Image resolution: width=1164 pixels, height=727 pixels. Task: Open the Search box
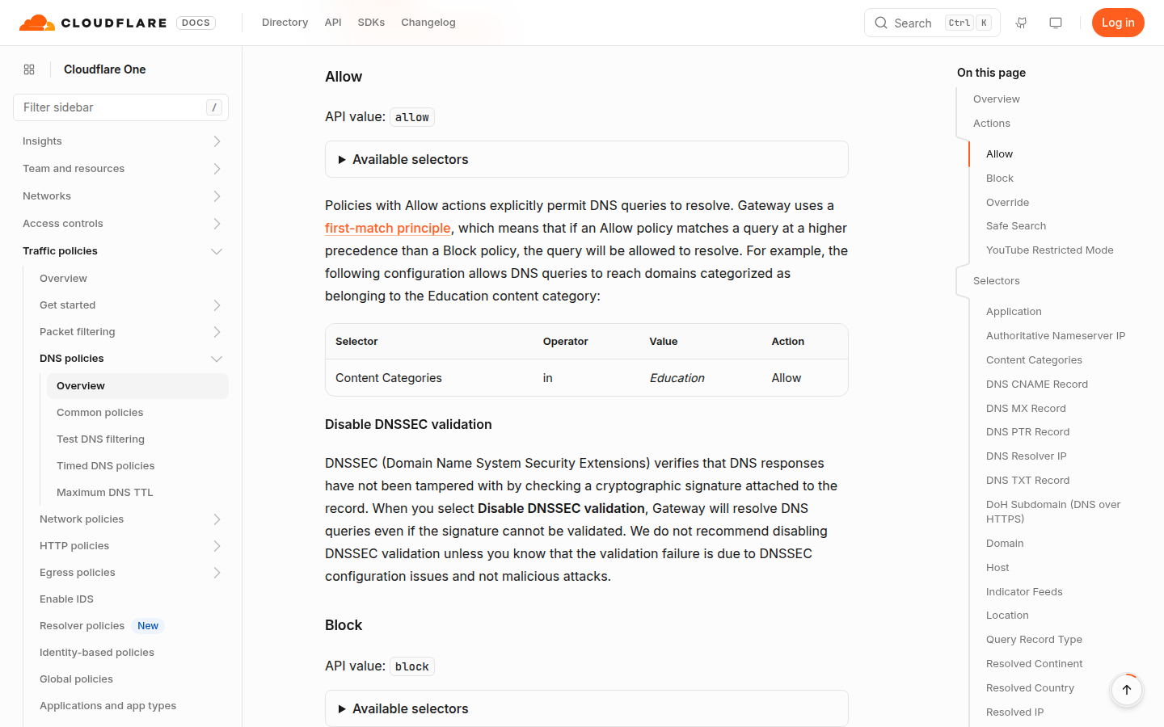point(932,23)
